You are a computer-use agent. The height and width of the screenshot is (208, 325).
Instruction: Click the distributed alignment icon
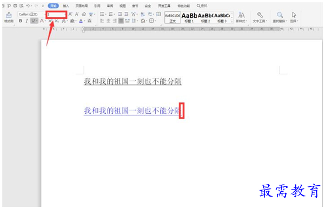[127, 21]
